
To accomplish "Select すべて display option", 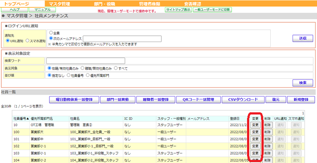I will 115,68.
